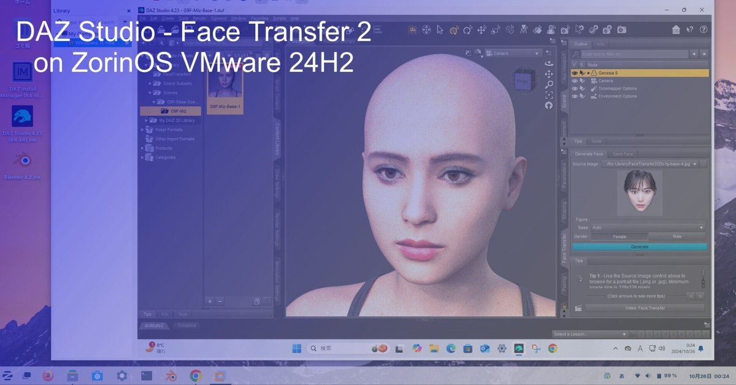Expand the Genesis 9 node
The height and width of the screenshot is (385, 736).
click(589, 73)
